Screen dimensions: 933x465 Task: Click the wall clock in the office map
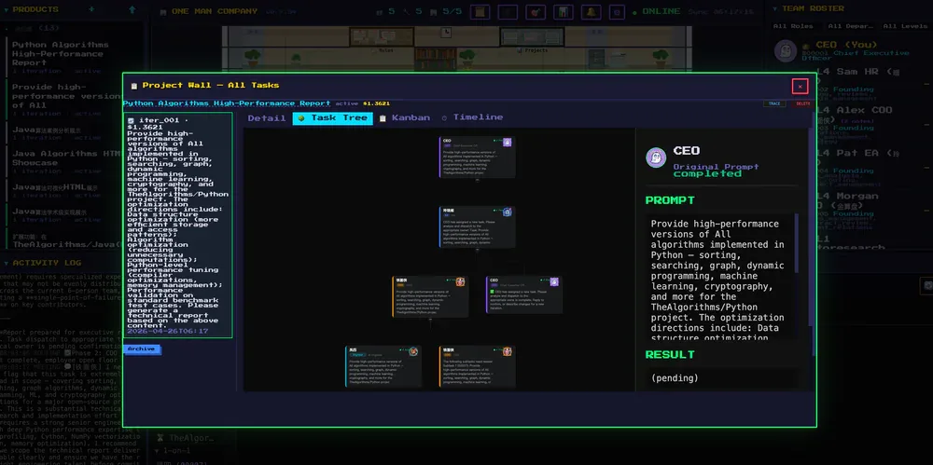tap(446, 32)
